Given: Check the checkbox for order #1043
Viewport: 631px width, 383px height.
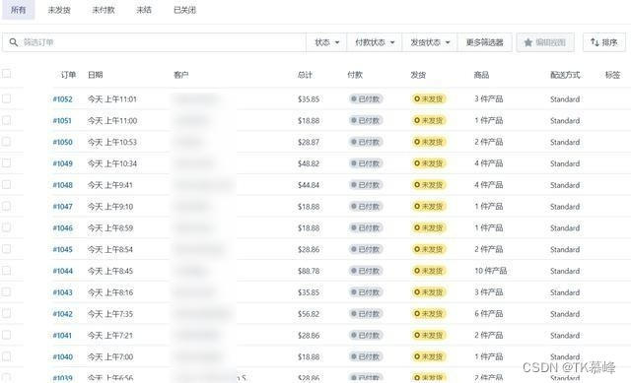Looking at the screenshot, I should pyautogui.click(x=7, y=291).
